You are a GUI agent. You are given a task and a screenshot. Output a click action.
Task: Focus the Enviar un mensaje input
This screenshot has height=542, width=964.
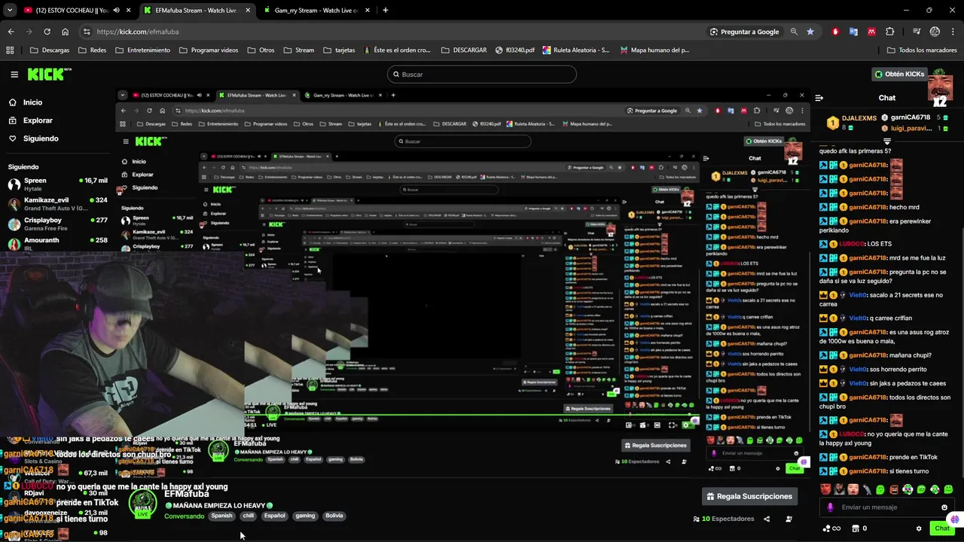886,507
